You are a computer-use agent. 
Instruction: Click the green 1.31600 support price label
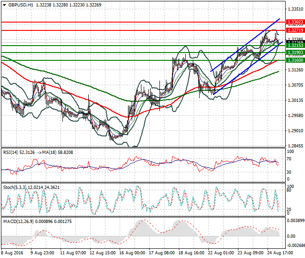click(295, 60)
